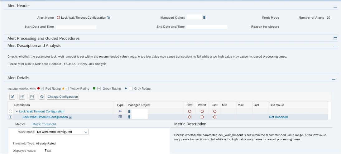
Task: Click the database icon in the selected metric row
Action: coord(129,117)
